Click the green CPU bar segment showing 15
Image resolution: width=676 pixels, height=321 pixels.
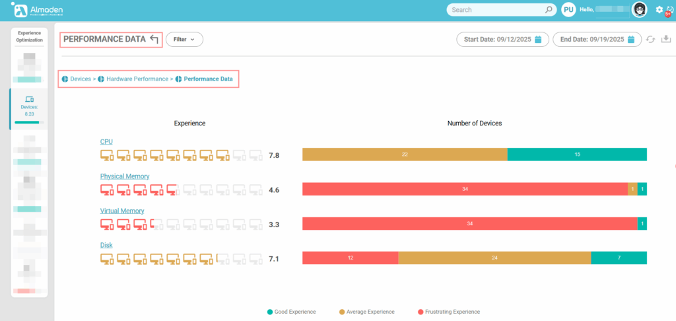pos(577,155)
